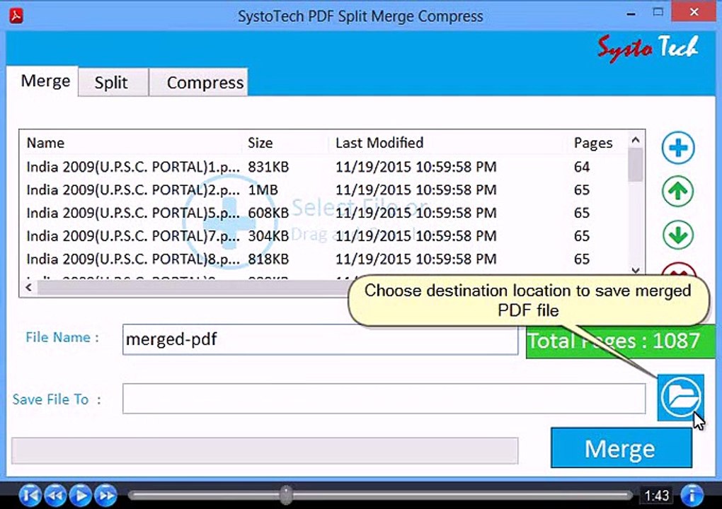Click the vertical scrollbar thumb in file list
This screenshot has width=722, height=509.
click(636, 165)
